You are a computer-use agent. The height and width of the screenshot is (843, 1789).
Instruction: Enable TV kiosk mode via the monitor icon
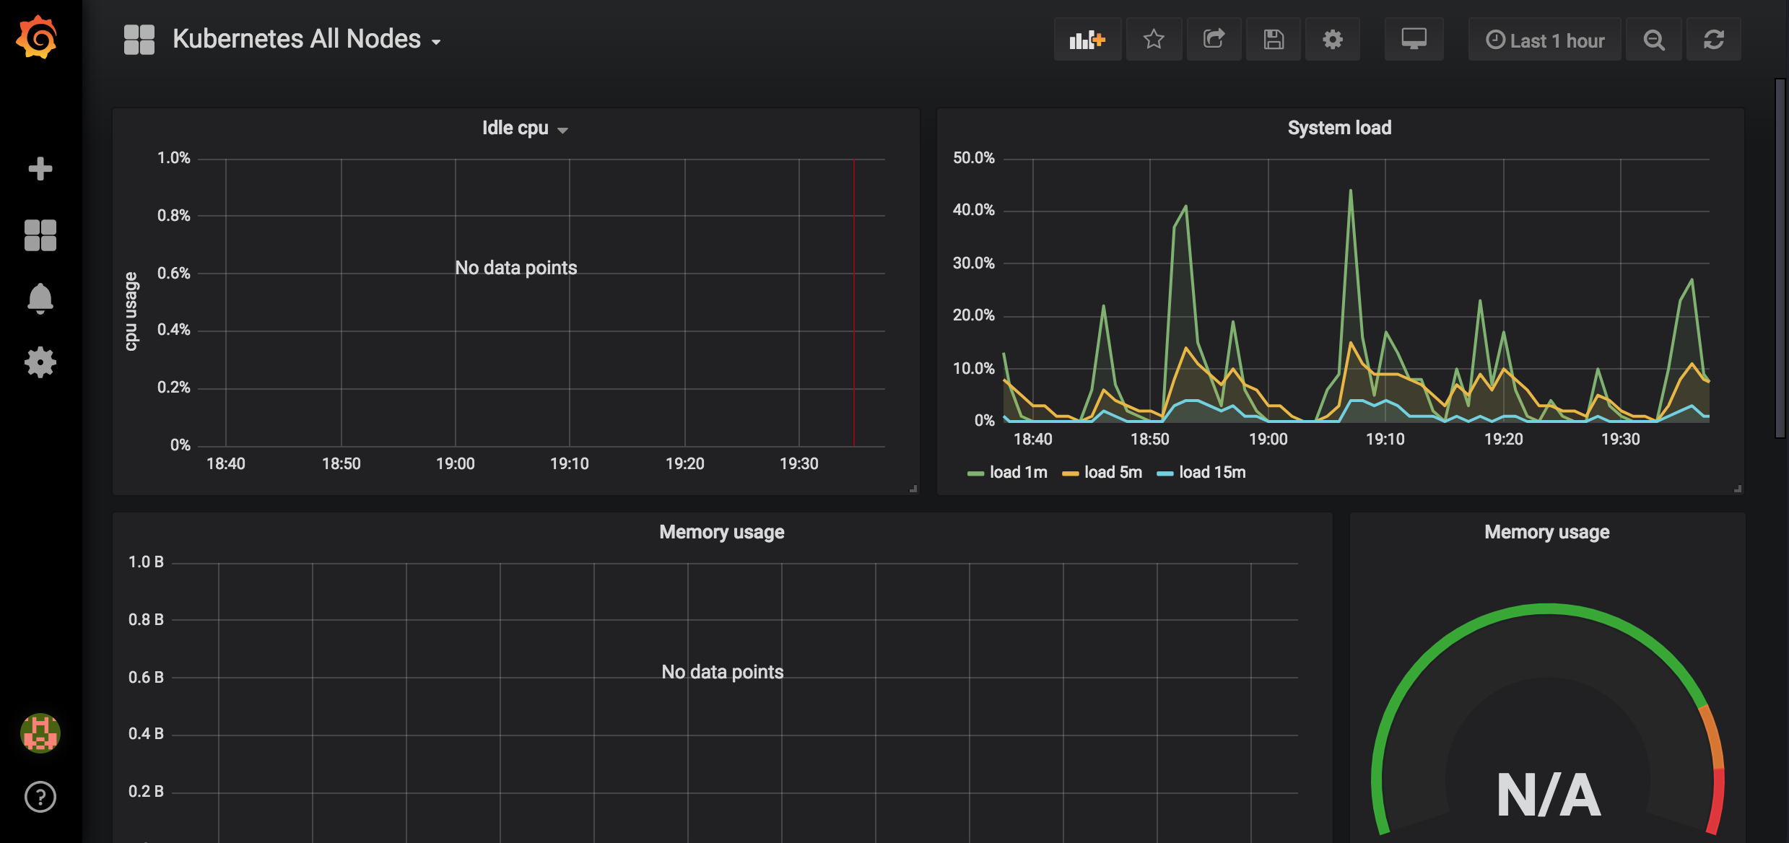(x=1414, y=39)
